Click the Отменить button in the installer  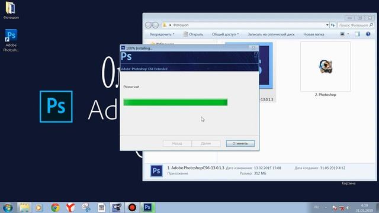240,143
